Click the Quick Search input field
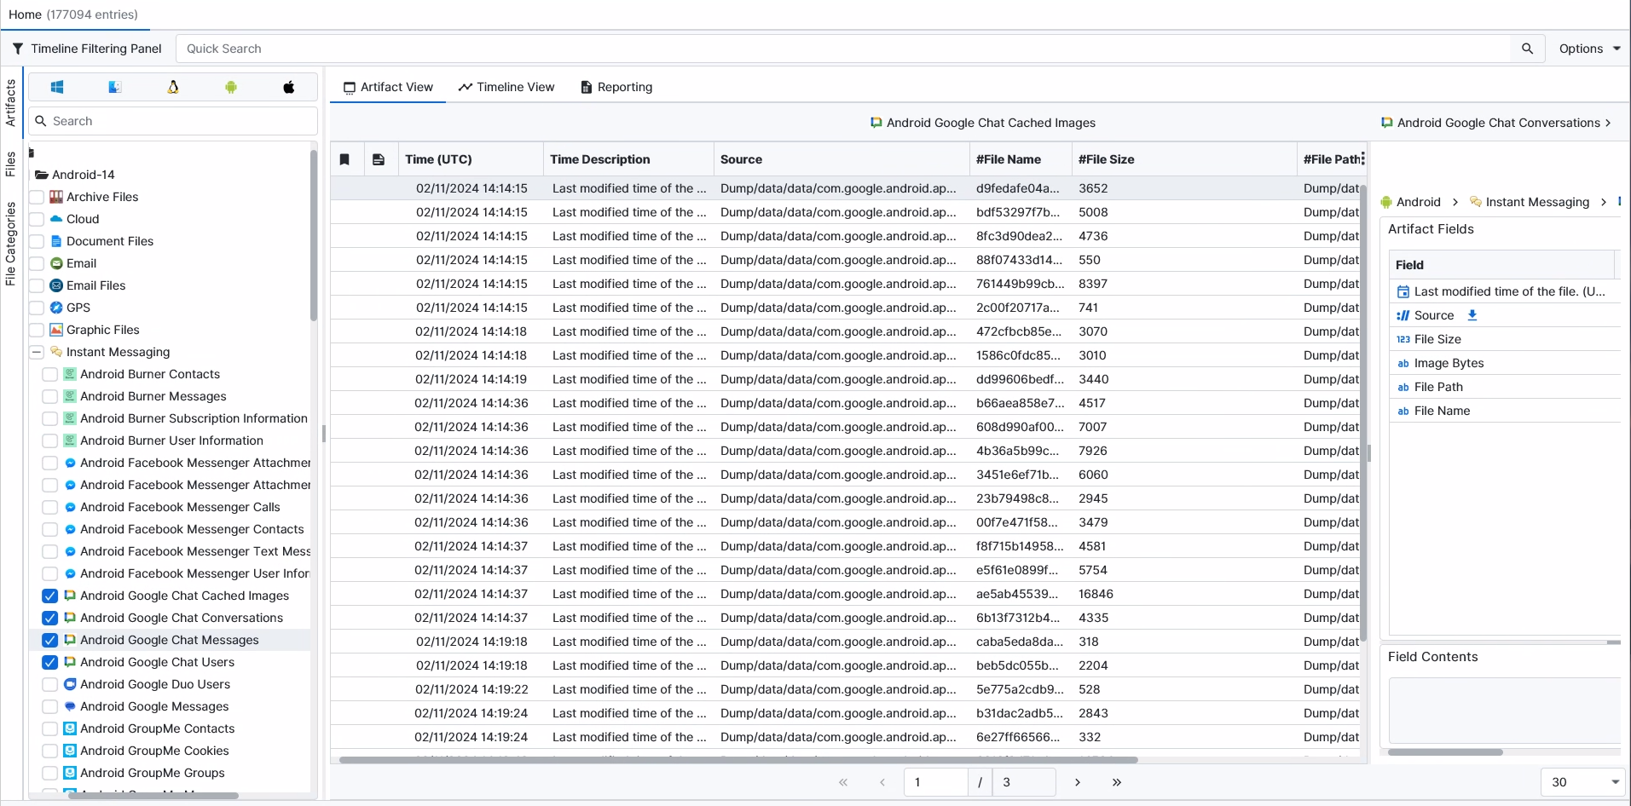 coord(842,49)
